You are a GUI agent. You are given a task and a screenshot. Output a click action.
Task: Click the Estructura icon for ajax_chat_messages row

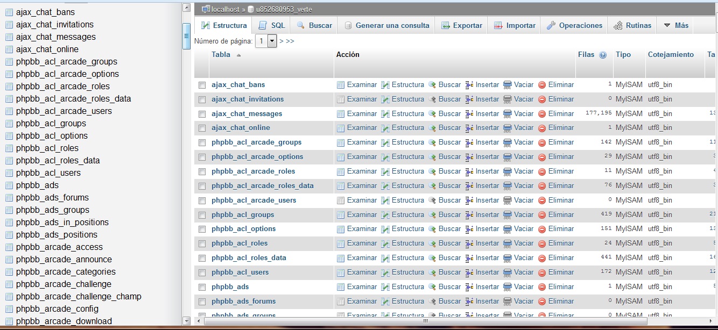[385, 114]
